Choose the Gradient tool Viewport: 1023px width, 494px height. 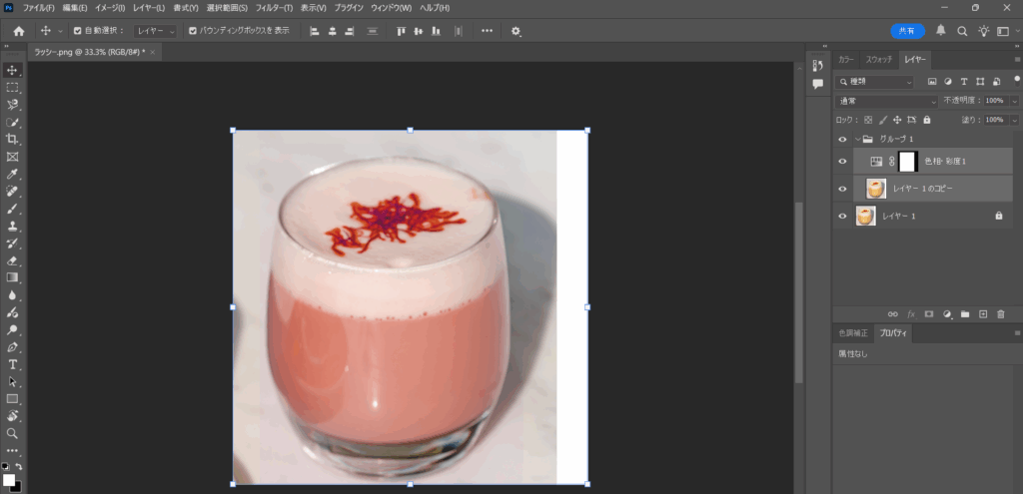coord(12,277)
